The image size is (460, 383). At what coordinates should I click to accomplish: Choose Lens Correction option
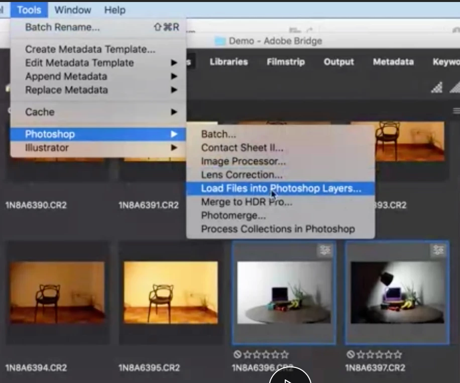tap(280, 175)
